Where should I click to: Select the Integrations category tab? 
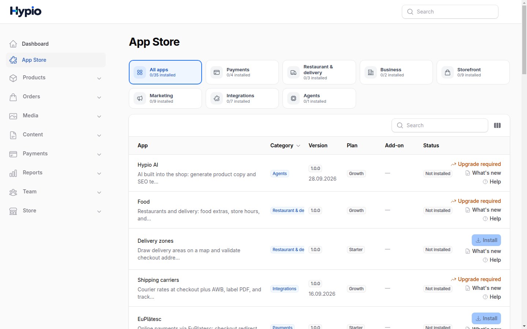tap(242, 98)
